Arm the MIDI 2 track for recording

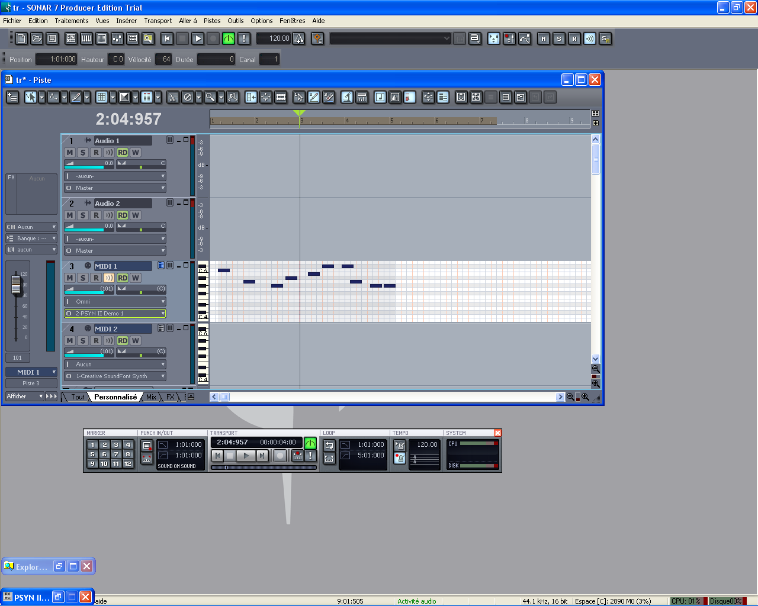(96, 341)
